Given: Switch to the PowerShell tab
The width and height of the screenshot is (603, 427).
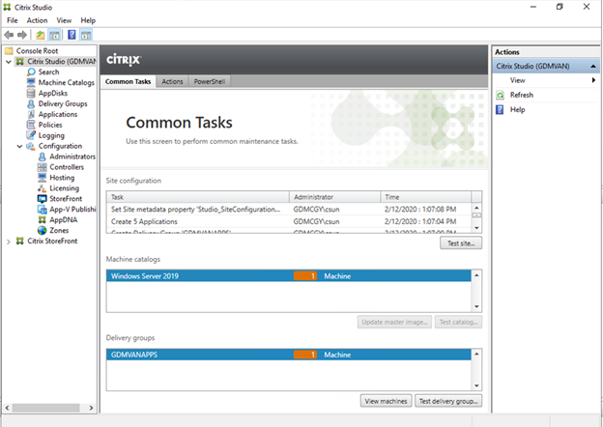Looking at the screenshot, I should click(210, 81).
